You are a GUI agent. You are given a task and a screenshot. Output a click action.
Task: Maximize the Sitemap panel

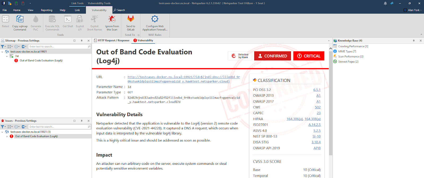[74, 41]
